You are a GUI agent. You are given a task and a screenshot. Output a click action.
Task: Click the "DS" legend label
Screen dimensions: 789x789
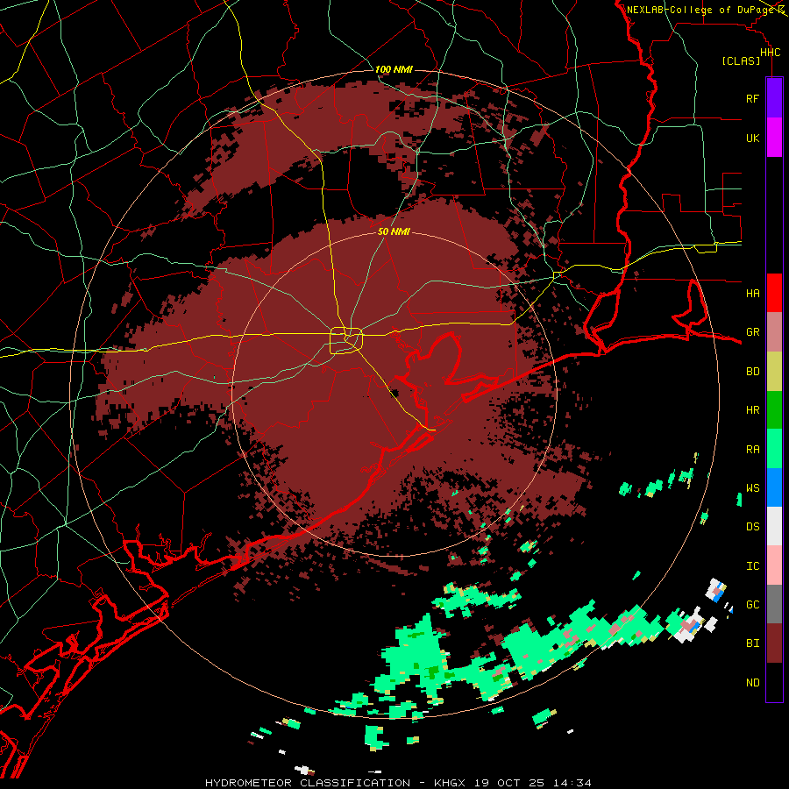point(752,527)
